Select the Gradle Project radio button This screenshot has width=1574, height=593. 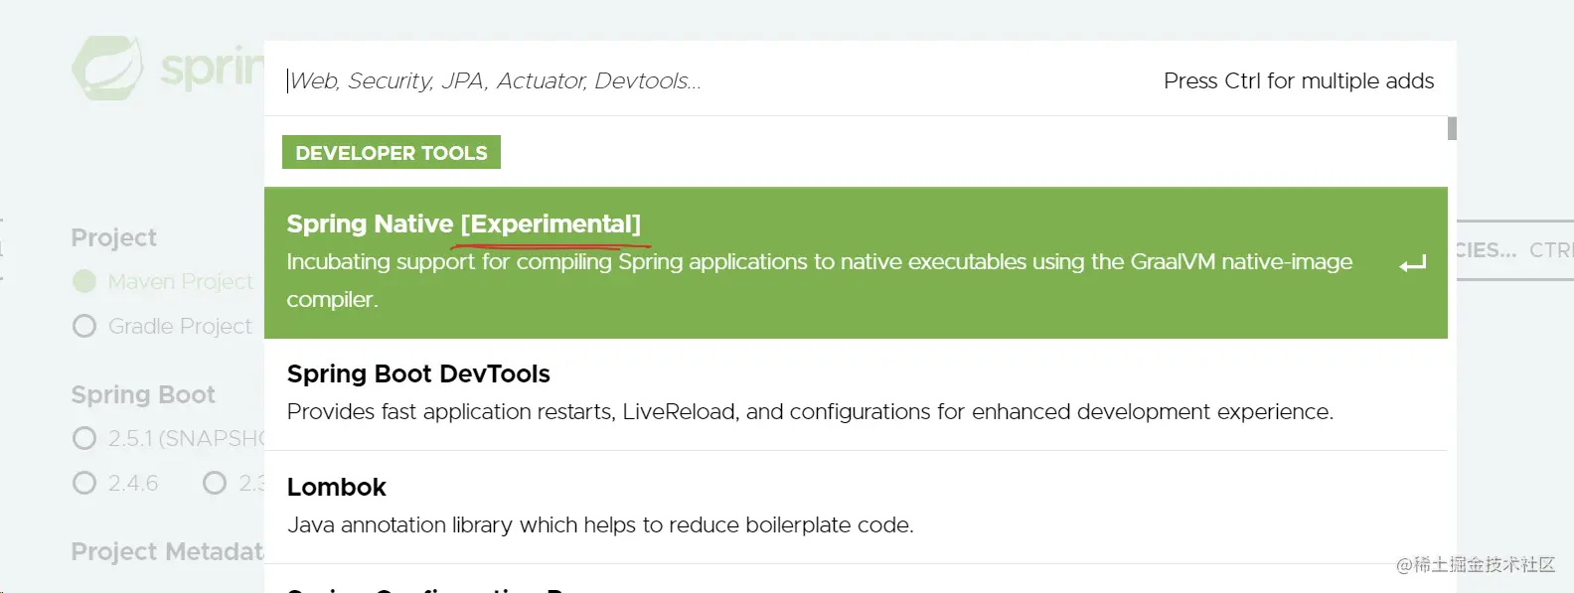[x=84, y=326]
